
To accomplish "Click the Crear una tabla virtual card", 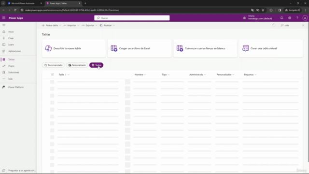I will 271,48.
